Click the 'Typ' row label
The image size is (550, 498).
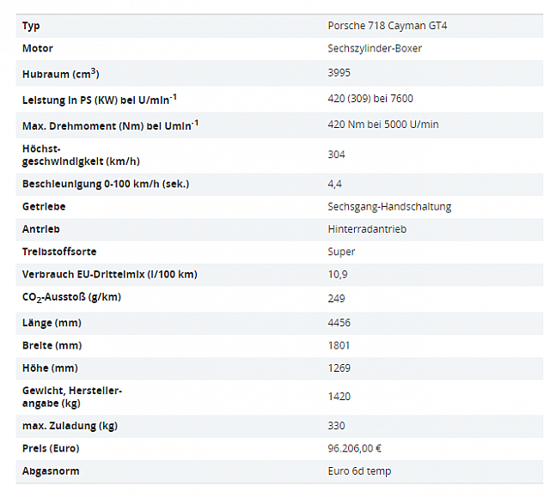pos(31,26)
